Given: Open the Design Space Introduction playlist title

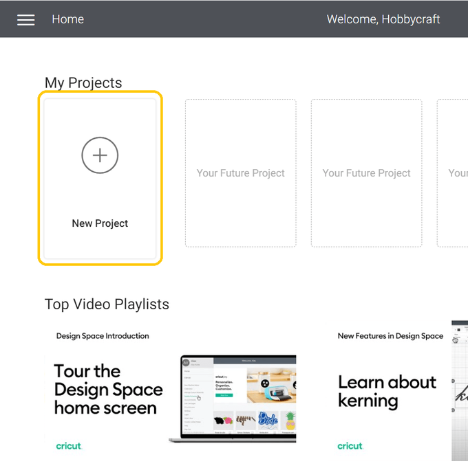Looking at the screenshot, I should pyautogui.click(x=103, y=336).
